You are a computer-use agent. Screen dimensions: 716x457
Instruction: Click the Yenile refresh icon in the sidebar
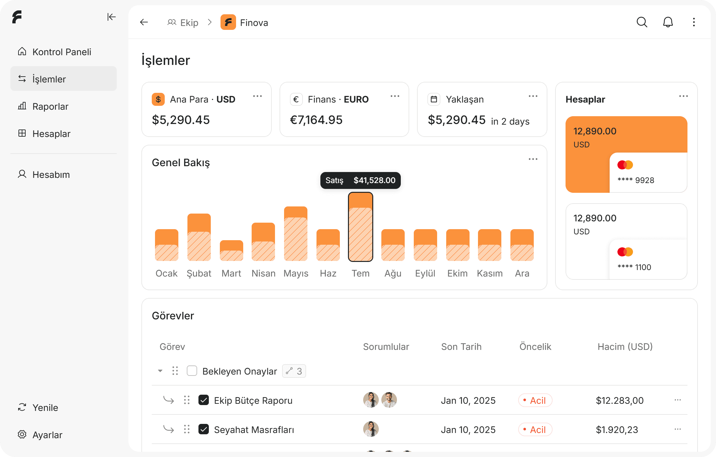22,407
